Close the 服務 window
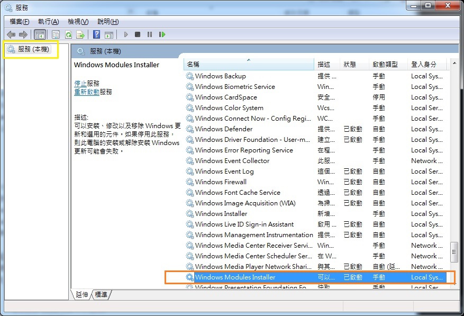Viewport: 464px width, 316px height. coord(448,6)
